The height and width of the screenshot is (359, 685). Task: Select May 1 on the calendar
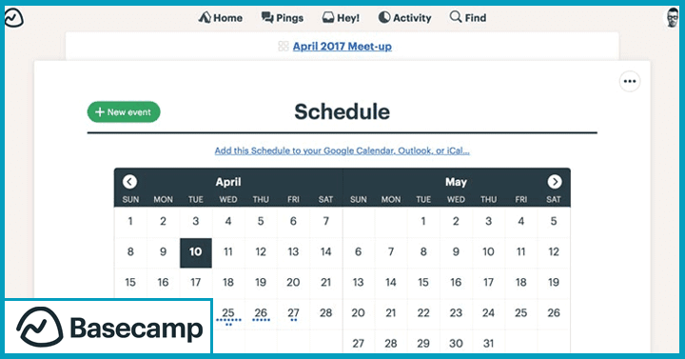[x=423, y=221]
